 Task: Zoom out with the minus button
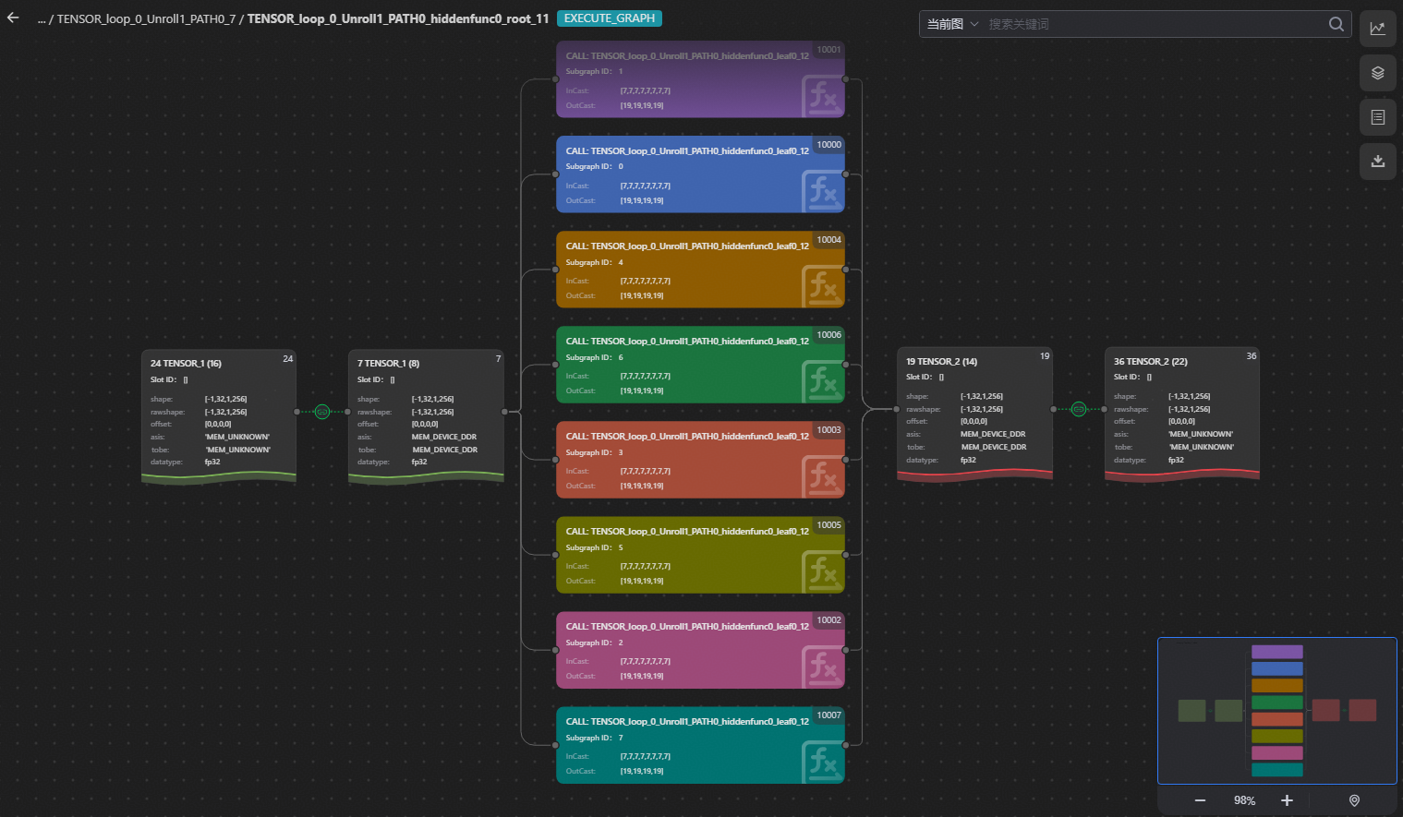point(1200,800)
